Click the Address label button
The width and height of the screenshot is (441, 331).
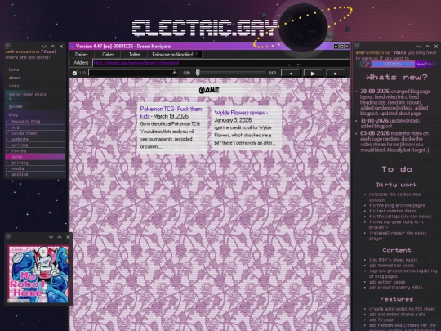click(x=81, y=63)
